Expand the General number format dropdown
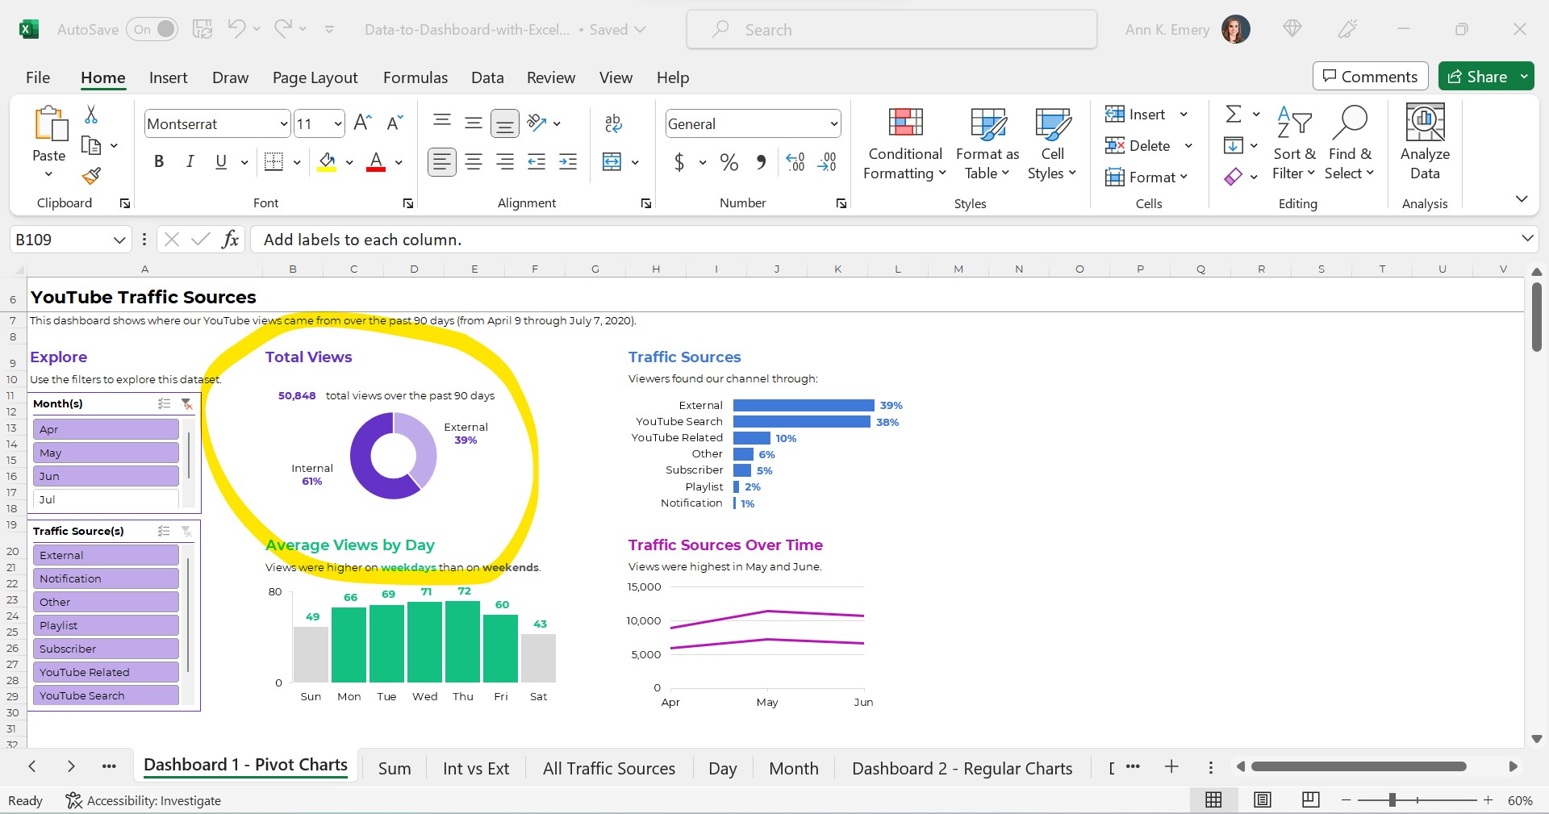Image resolution: width=1549 pixels, height=814 pixels. (x=833, y=123)
